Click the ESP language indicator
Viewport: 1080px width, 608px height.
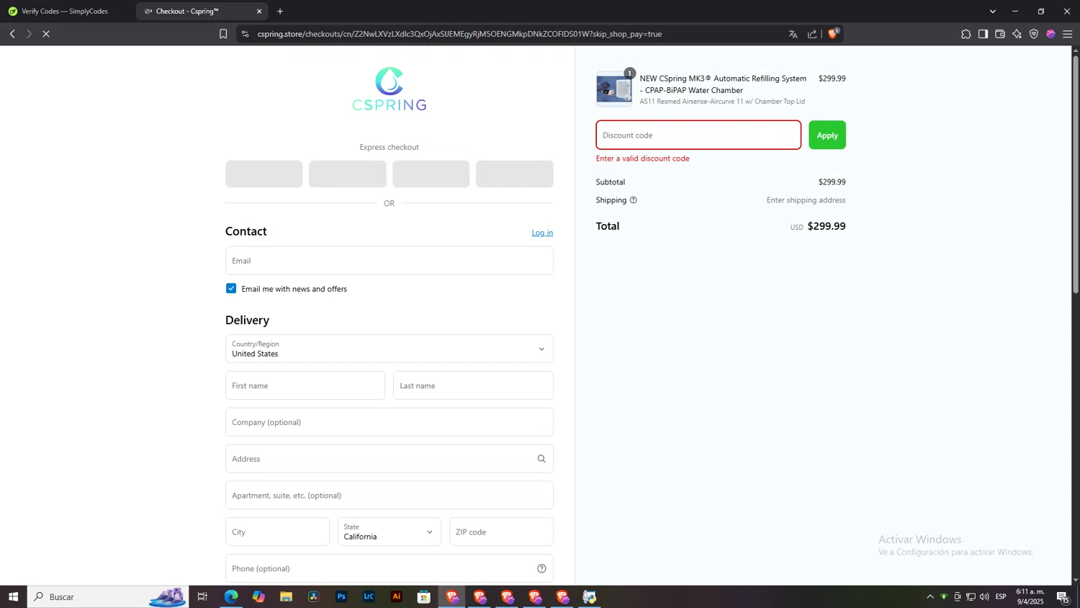[1001, 596]
